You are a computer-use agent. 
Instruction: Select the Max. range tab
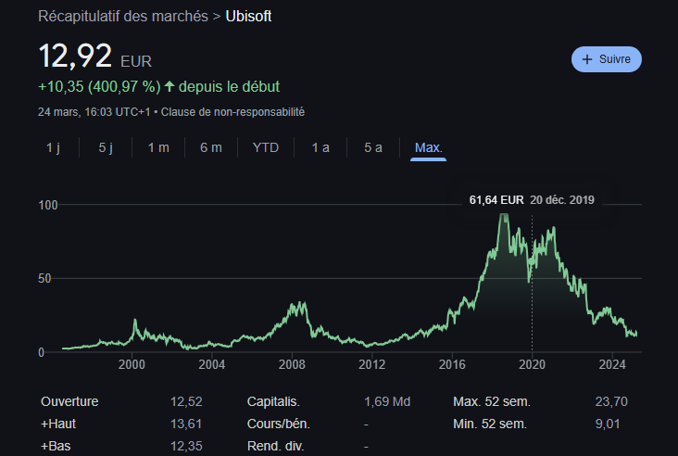coord(428,148)
